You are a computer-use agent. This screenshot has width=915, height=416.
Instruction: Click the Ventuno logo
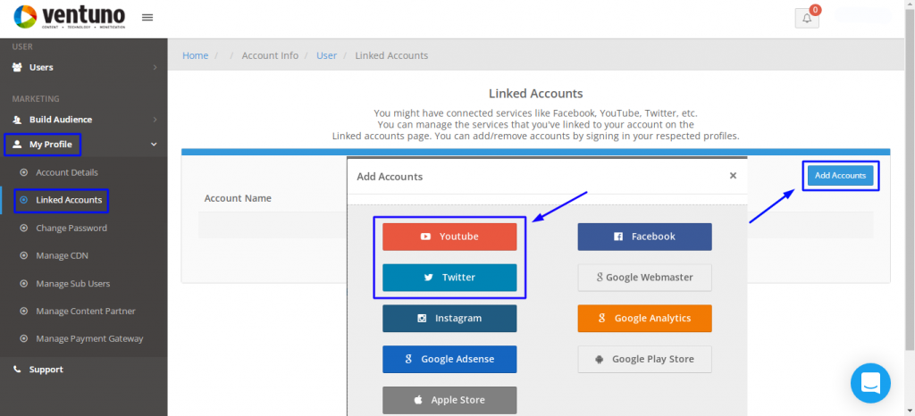point(69,18)
